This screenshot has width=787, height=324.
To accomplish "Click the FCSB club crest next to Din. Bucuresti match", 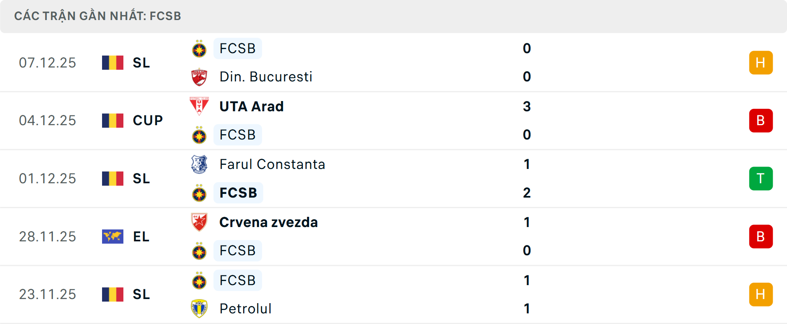I will tap(199, 48).
